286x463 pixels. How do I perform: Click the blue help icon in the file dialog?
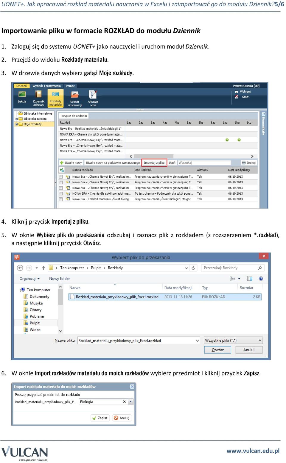(x=261, y=279)
